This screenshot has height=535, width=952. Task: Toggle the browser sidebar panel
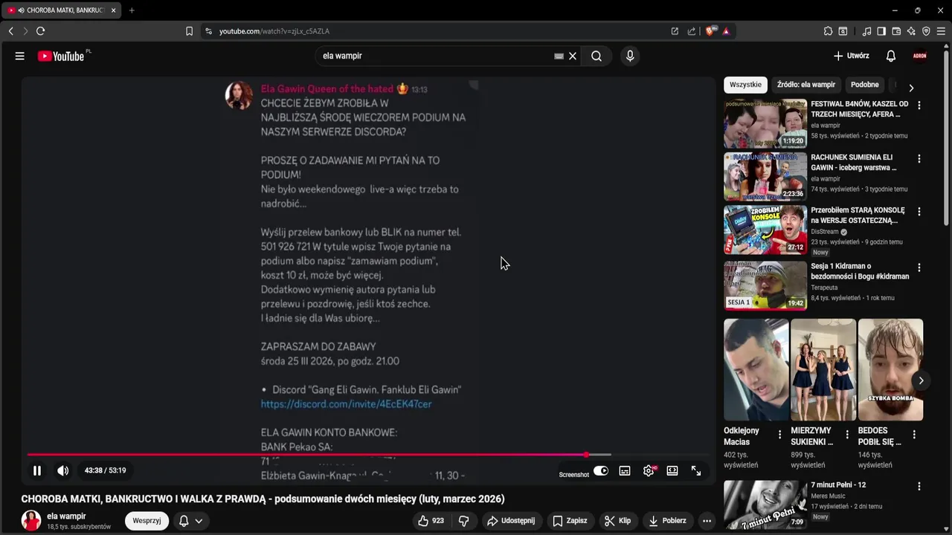(881, 31)
